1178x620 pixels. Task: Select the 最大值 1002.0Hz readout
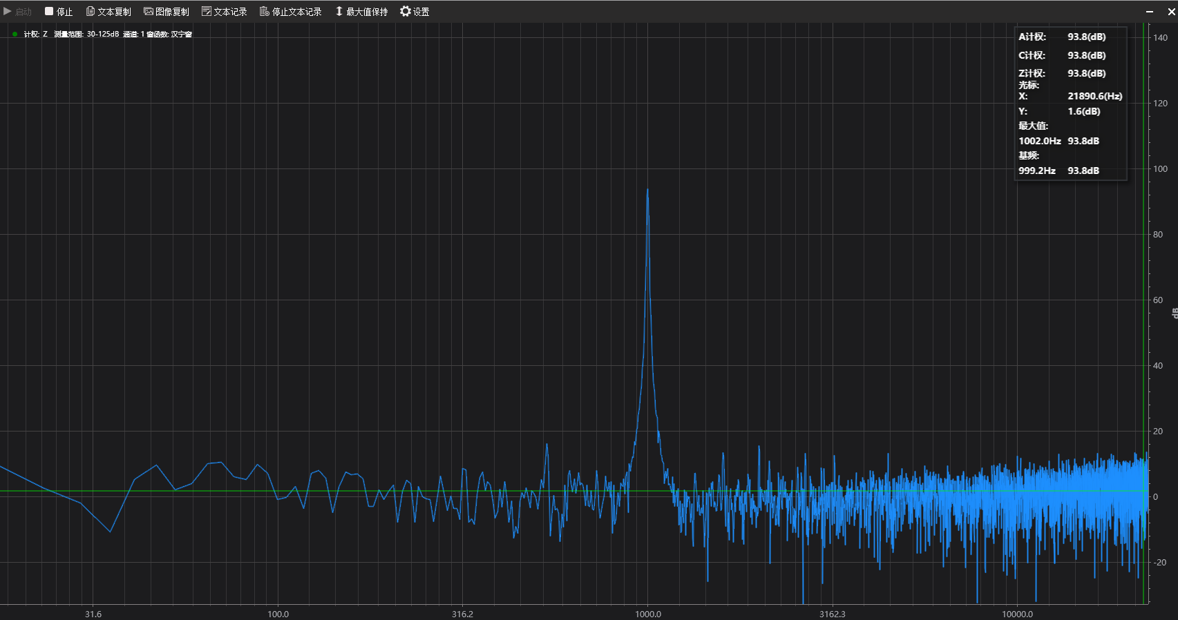coord(1039,141)
